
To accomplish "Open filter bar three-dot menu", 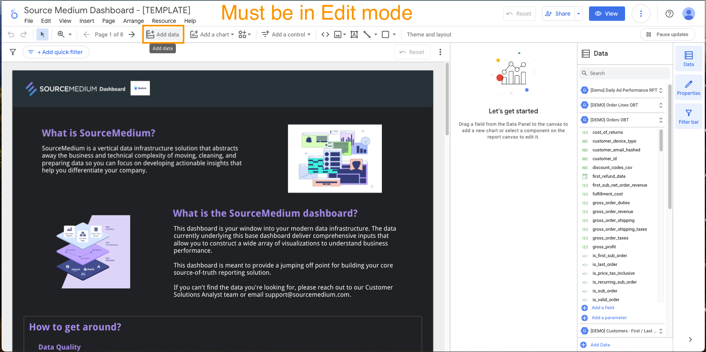I will pos(440,52).
